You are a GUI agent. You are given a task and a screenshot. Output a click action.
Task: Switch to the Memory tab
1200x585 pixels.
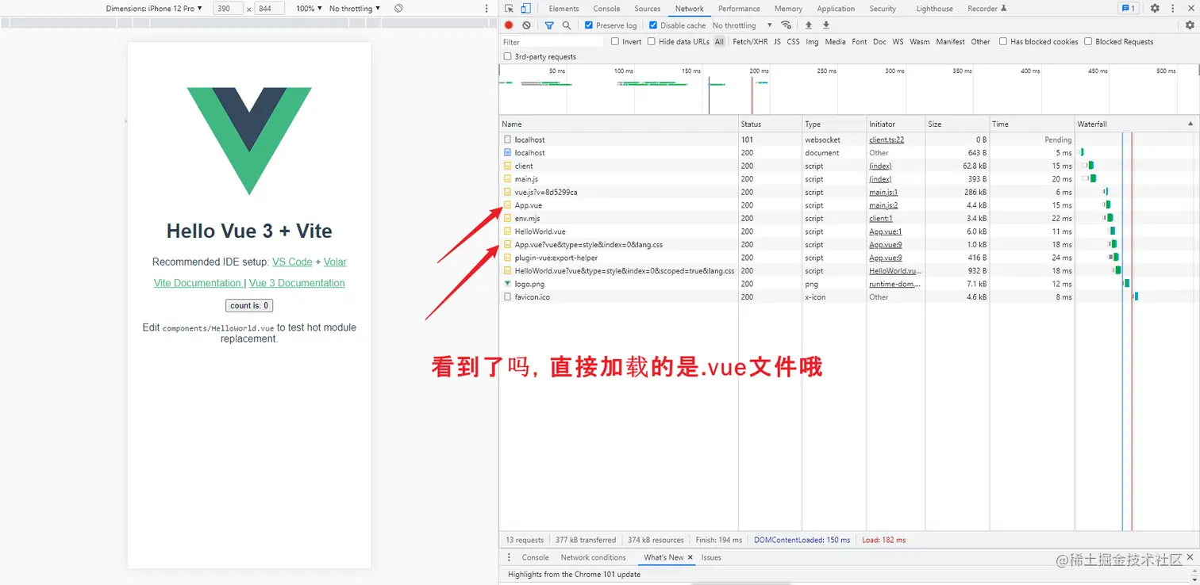(788, 9)
